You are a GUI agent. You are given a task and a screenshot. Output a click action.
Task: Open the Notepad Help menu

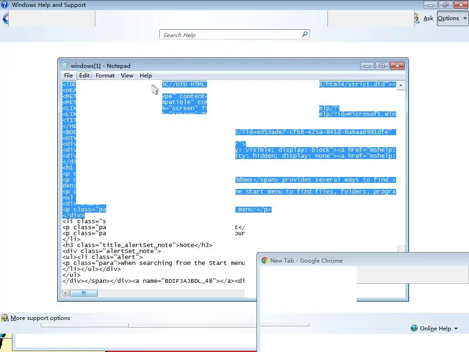point(146,76)
